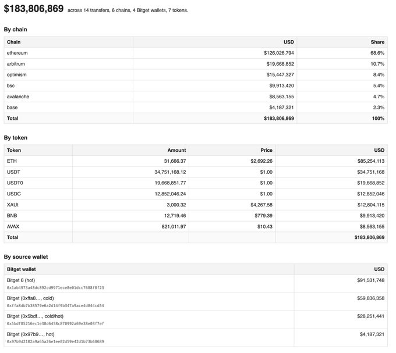The image size is (396, 353).
Task: Click the 'Price' column header
Action: (267, 150)
